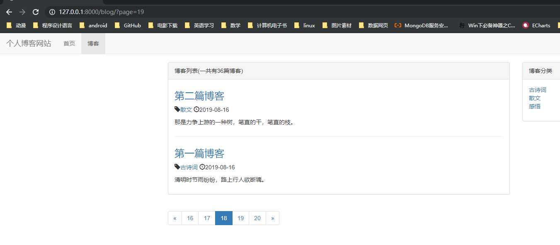Open the 计算机电子书 bookmark folder

[x=267, y=25]
